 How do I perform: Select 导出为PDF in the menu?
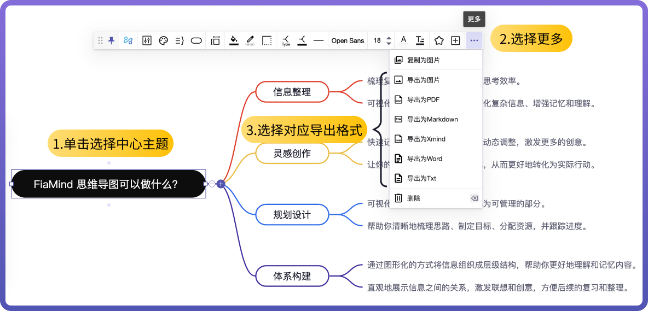point(436,99)
